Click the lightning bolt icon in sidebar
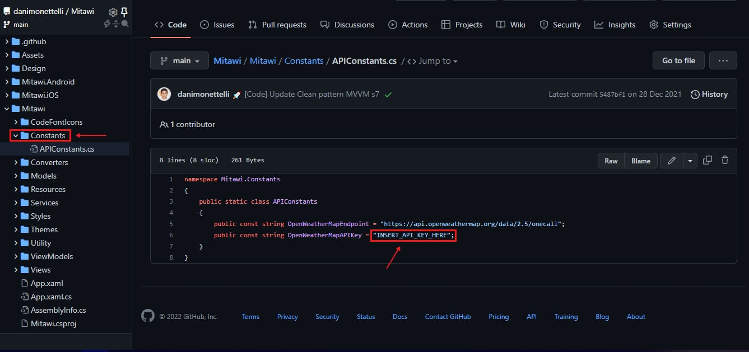This screenshot has width=749, height=352. 107,24
